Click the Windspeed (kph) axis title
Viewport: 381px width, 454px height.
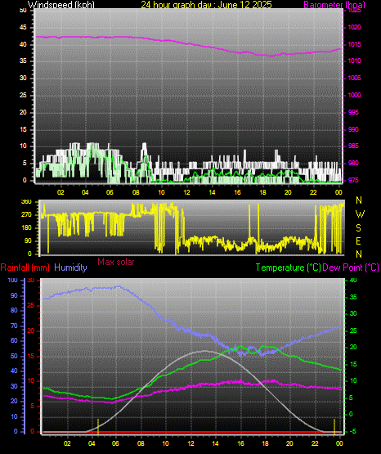[x=61, y=4]
